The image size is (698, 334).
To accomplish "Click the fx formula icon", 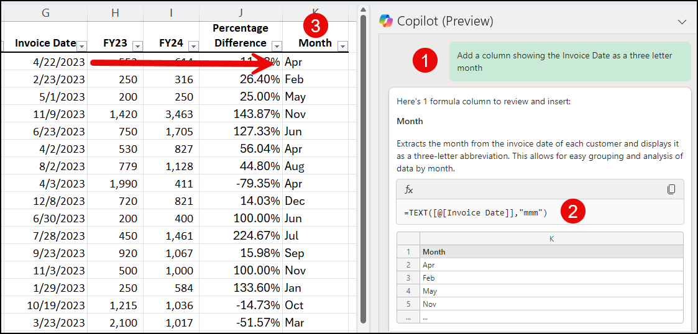I will click(408, 190).
